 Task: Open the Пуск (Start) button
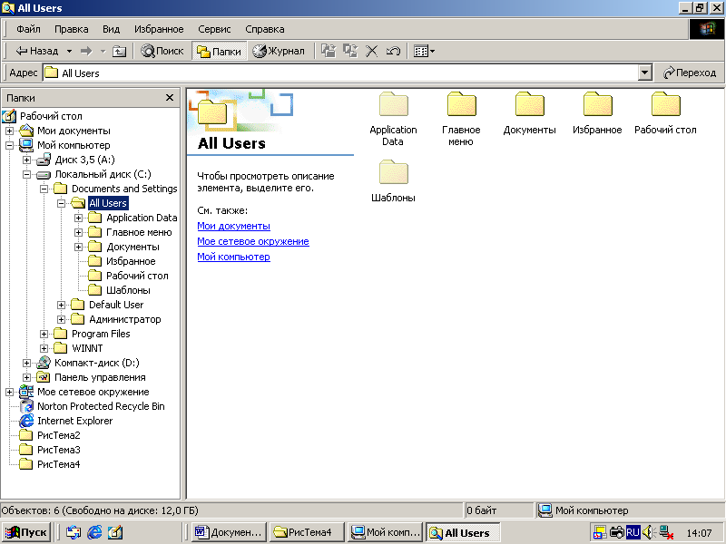(26, 532)
